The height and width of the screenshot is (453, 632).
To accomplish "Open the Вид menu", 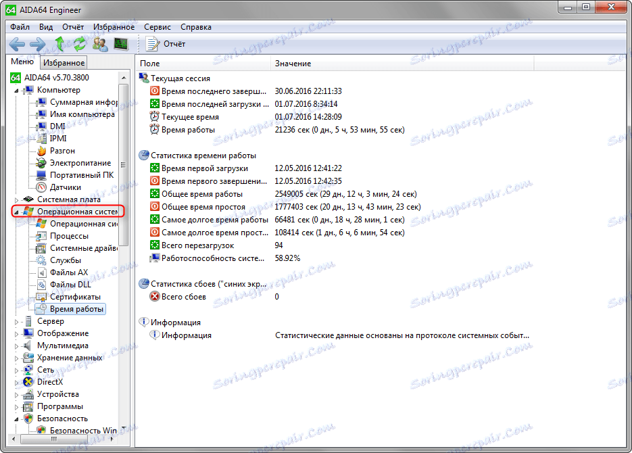I will pyautogui.click(x=46, y=27).
